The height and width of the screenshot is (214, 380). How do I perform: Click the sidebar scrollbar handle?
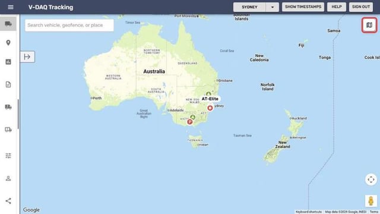click(18, 114)
